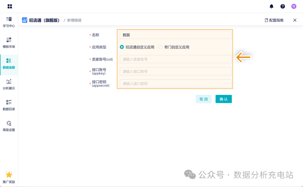Screen dimensions: 303x187
Task: Select 旺店通自定义应用 radio option
Action: [137, 47]
